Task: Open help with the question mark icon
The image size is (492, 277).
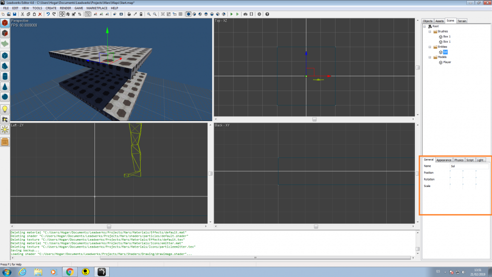Action: 267,14
